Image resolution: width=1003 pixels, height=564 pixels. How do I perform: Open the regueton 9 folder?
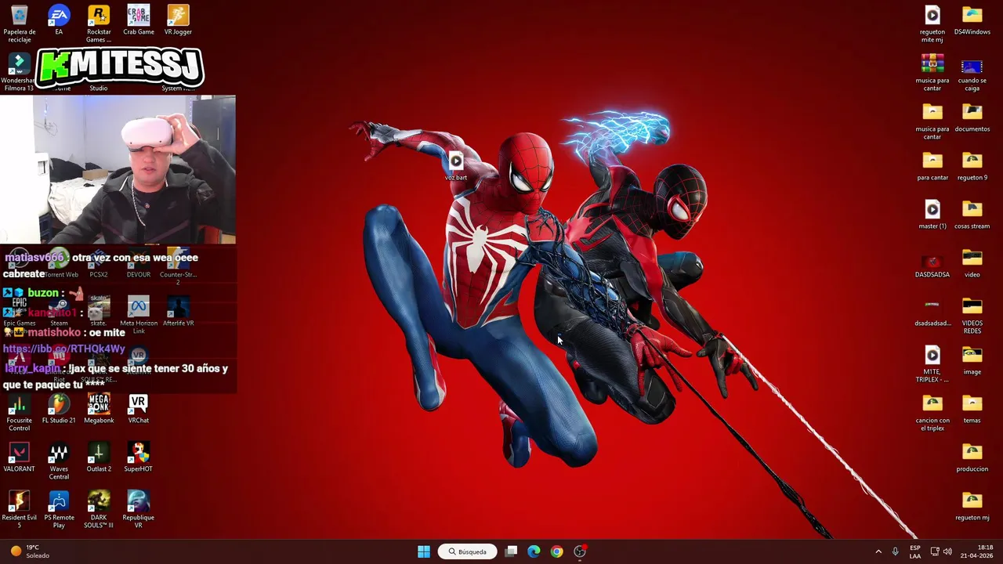(972, 166)
